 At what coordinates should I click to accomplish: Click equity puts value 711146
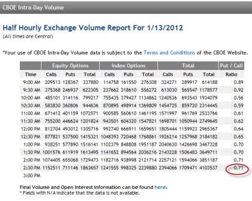70,168
